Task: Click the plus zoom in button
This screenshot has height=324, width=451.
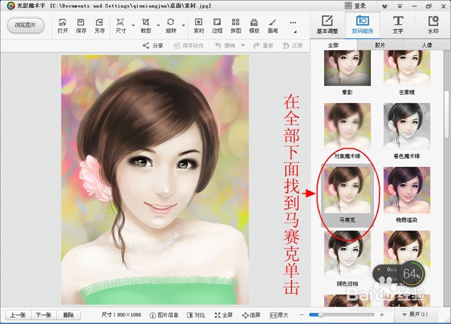Action: pyautogui.click(x=382, y=315)
